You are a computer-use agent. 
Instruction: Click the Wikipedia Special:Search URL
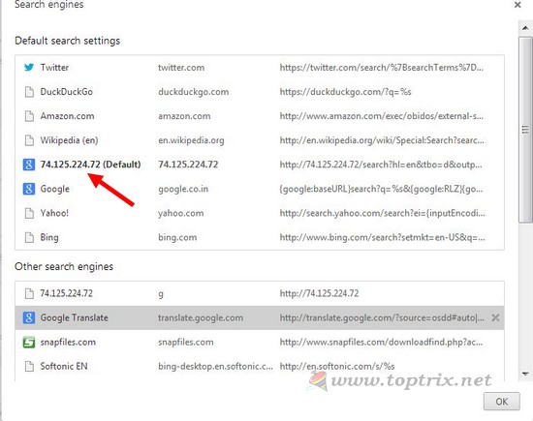382,140
